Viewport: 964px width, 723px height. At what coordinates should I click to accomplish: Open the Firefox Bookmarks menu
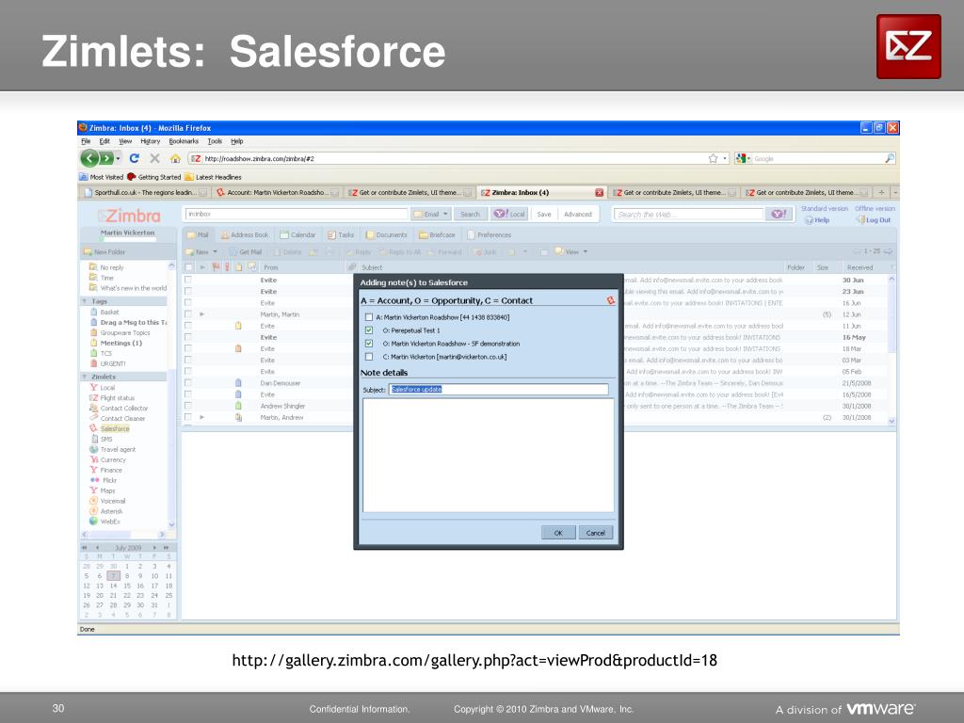point(184,141)
